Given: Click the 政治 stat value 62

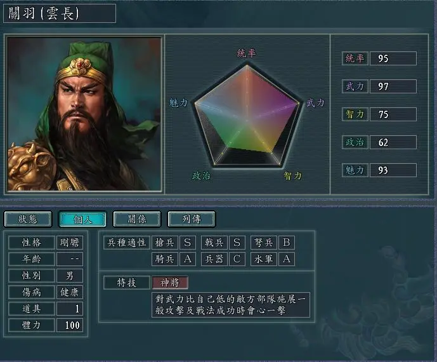Looking at the screenshot, I should pyautogui.click(x=393, y=142).
